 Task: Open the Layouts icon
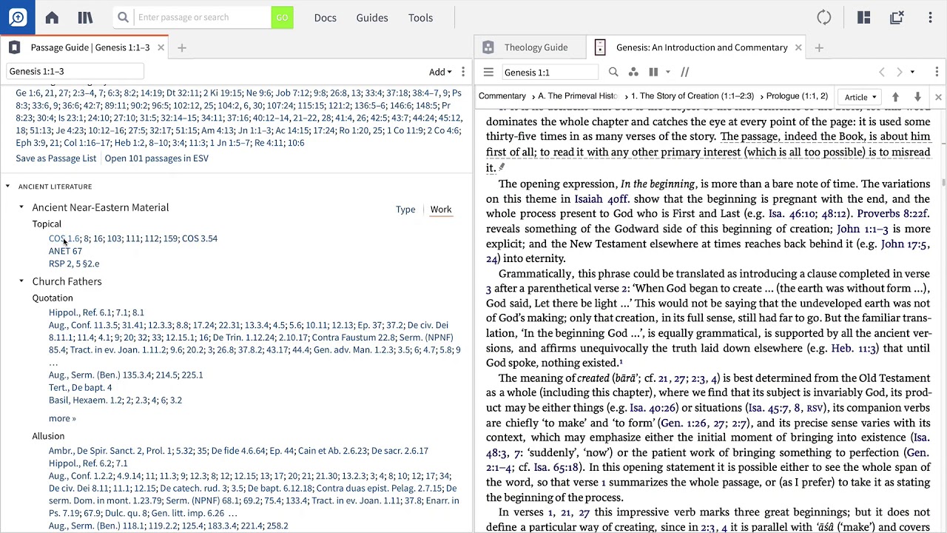coord(863,17)
